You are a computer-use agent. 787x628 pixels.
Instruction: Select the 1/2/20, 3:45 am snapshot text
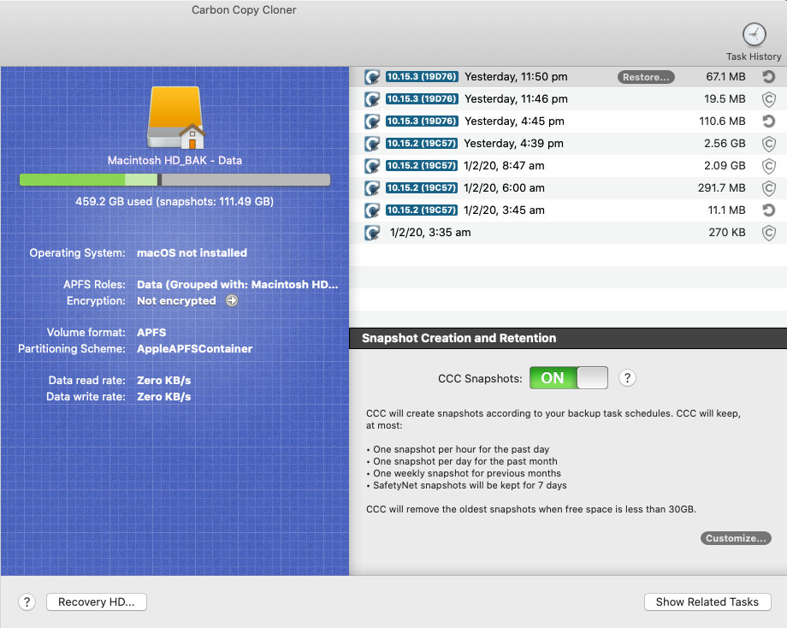click(x=504, y=210)
